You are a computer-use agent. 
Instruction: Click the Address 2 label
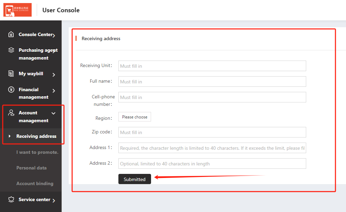(x=101, y=163)
